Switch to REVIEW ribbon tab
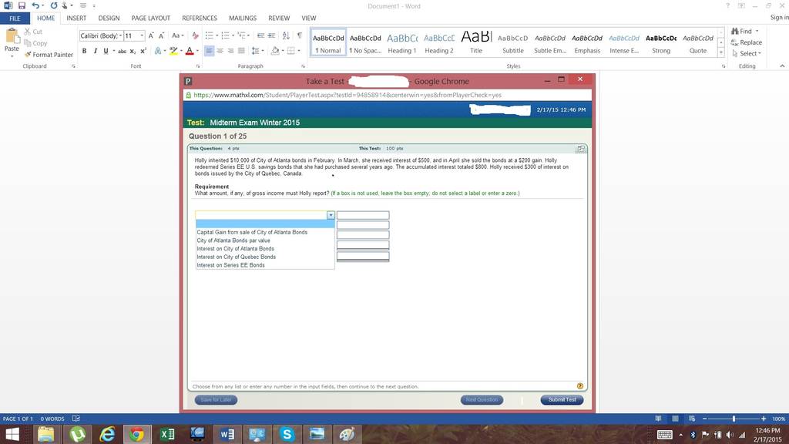 (x=279, y=18)
